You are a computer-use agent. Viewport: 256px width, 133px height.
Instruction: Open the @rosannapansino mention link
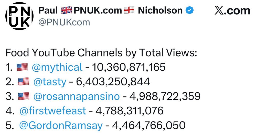[76, 96]
